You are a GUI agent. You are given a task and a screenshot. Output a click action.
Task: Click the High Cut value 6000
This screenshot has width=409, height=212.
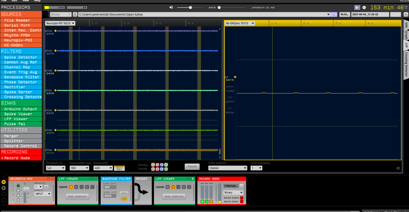click(x=110, y=196)
